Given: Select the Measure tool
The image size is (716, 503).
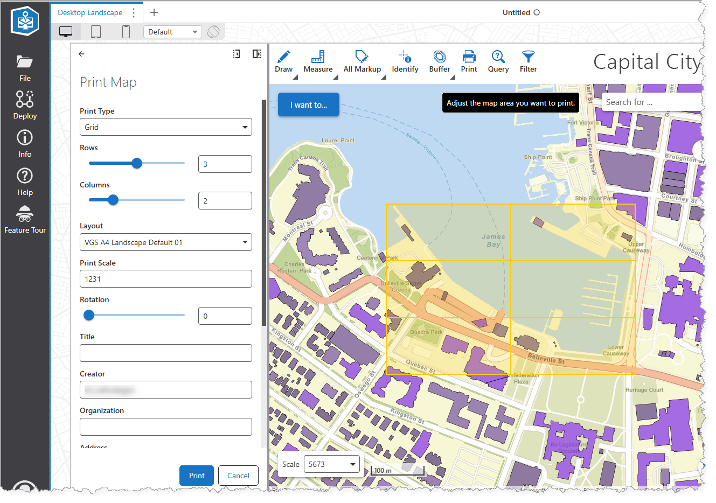Looking at the screenshot, I should 318,61.
